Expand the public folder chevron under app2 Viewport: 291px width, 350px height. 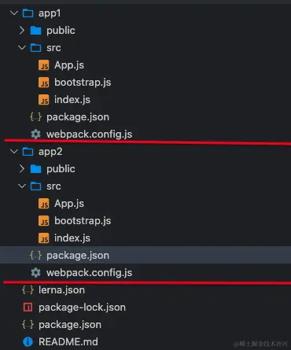tap(22, 169)
